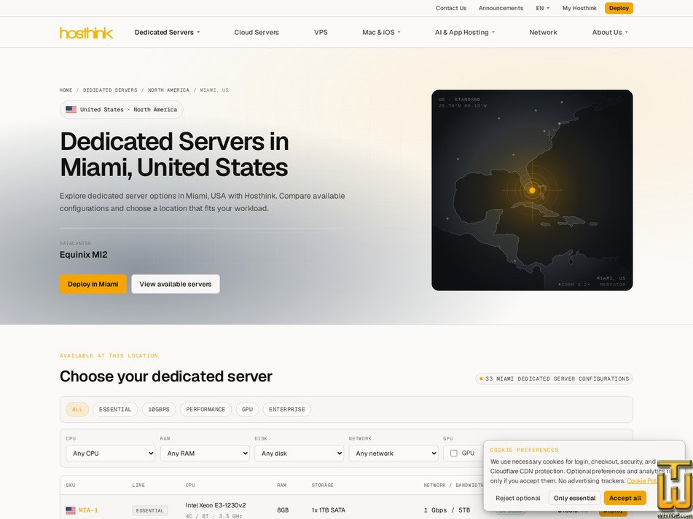Select the 10GBPS filter tab
The height and width of the screenshot is (519, 693).
click(159, 410)
